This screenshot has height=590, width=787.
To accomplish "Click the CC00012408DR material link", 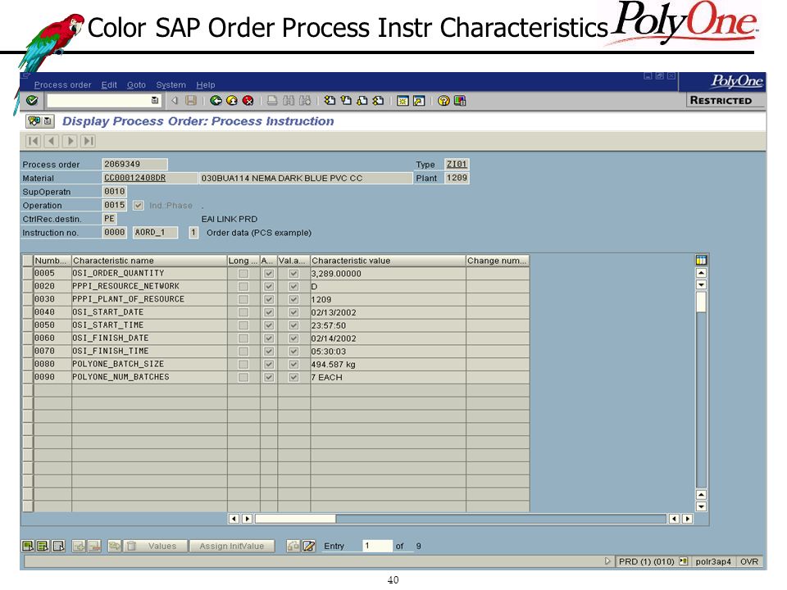I will pos(134,178).
